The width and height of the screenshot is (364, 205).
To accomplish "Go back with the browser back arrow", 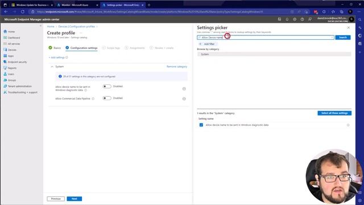I will (6, 11).
